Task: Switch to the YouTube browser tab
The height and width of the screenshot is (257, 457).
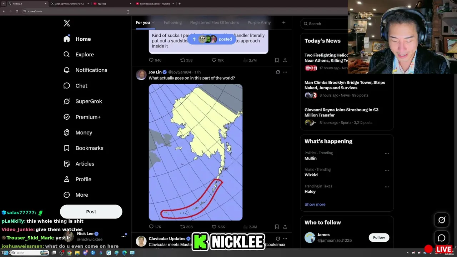Action: click(112, 4)
